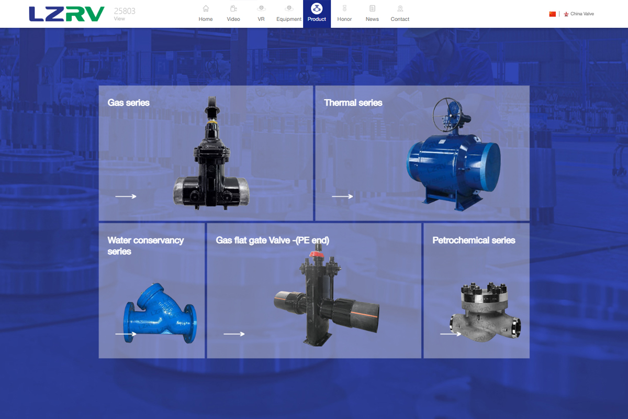Image resolution: width=628 pixels, height=419 pixels.
Task: Click the LZRV logo
Action: pyautogui.click(x=66, y=14)
